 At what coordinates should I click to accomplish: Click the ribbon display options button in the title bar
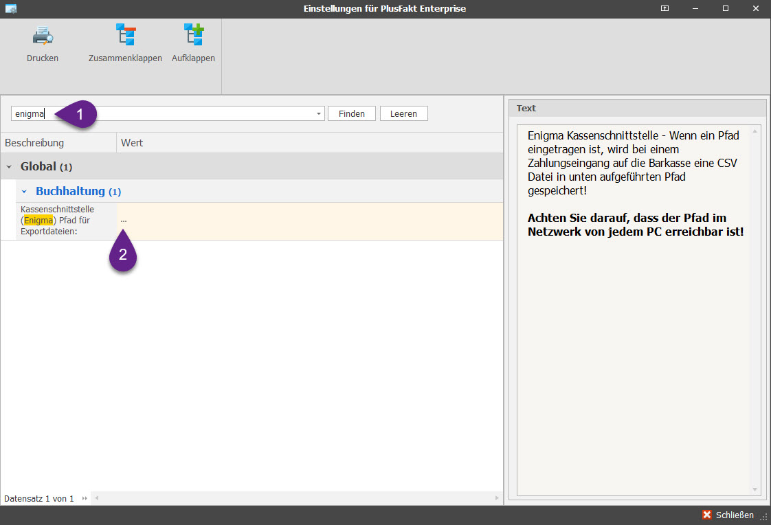664,8
